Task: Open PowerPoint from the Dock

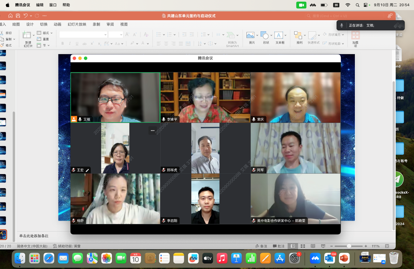Action: [x=344, y=259]
